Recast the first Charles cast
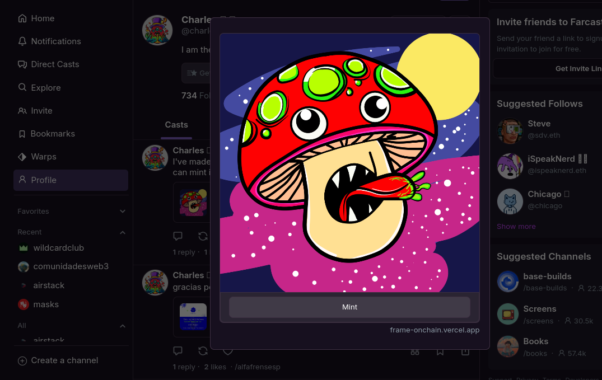This screenshot has height=380, width=602. 203,236
